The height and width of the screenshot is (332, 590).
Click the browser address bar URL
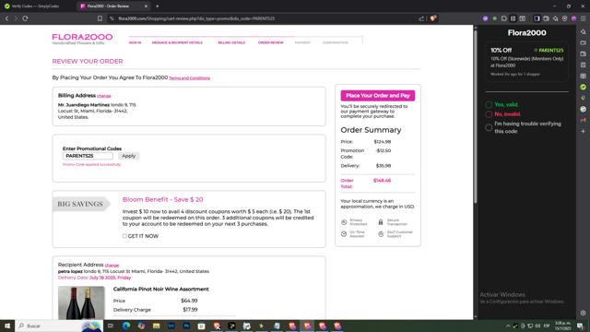tap(196, 18)
